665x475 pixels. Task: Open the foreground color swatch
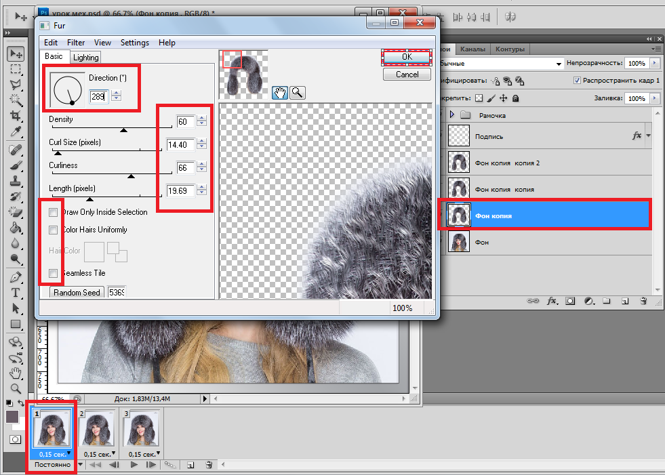click(12, 417)
